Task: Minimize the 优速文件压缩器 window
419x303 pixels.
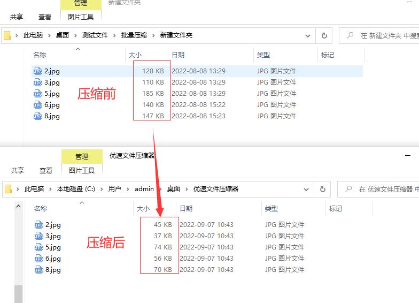Action: tap(407, 155)
